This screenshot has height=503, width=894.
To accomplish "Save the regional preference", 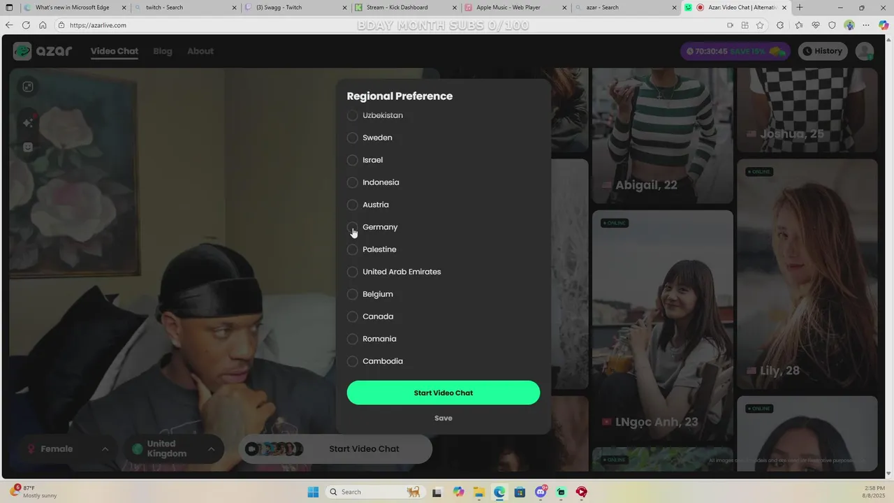I will (444, 418).
